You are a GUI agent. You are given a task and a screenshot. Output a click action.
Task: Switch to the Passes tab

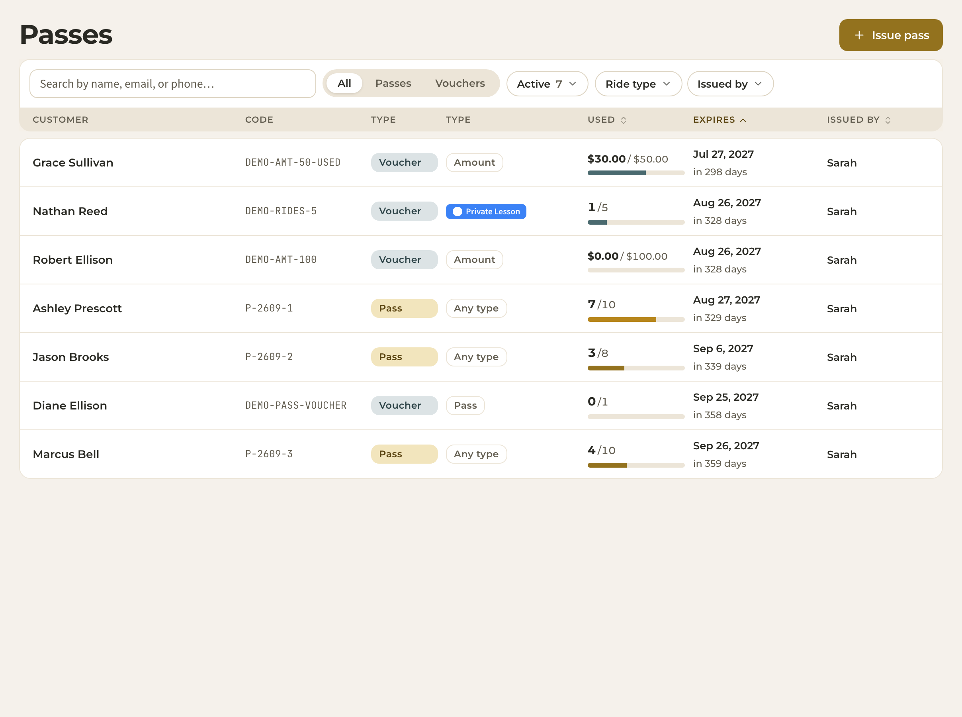393,83
